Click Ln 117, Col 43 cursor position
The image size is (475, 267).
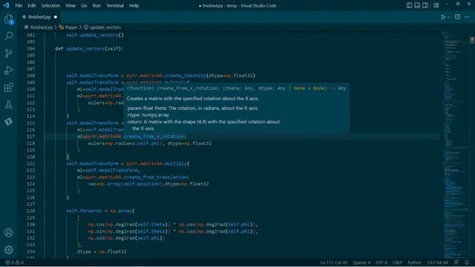pyautogui.click(x=334, y=263)
